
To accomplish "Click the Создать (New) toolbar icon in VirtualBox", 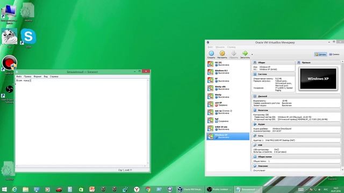I will point(211,54).
